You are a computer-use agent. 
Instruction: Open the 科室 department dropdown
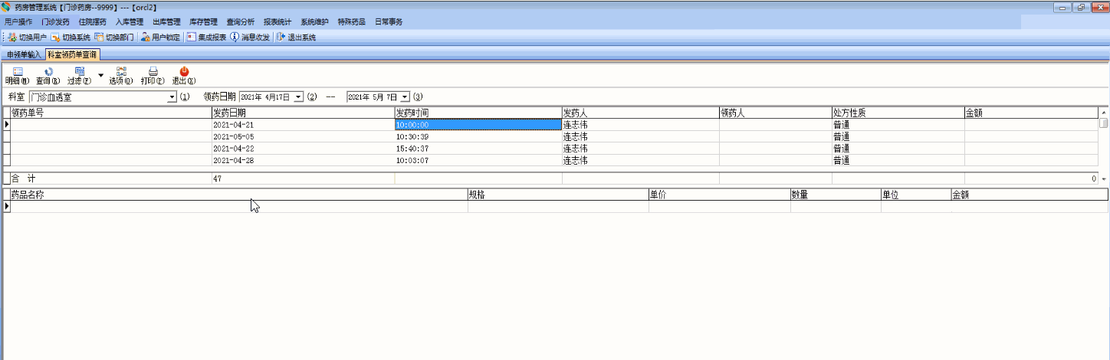172,97
